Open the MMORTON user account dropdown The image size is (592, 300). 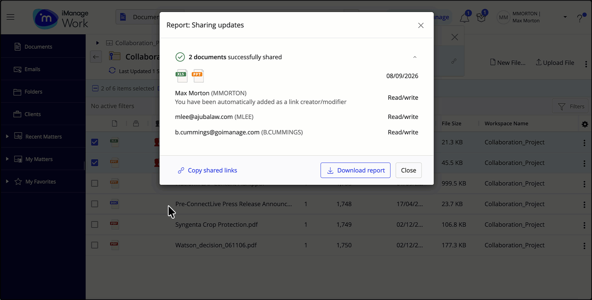565,17
